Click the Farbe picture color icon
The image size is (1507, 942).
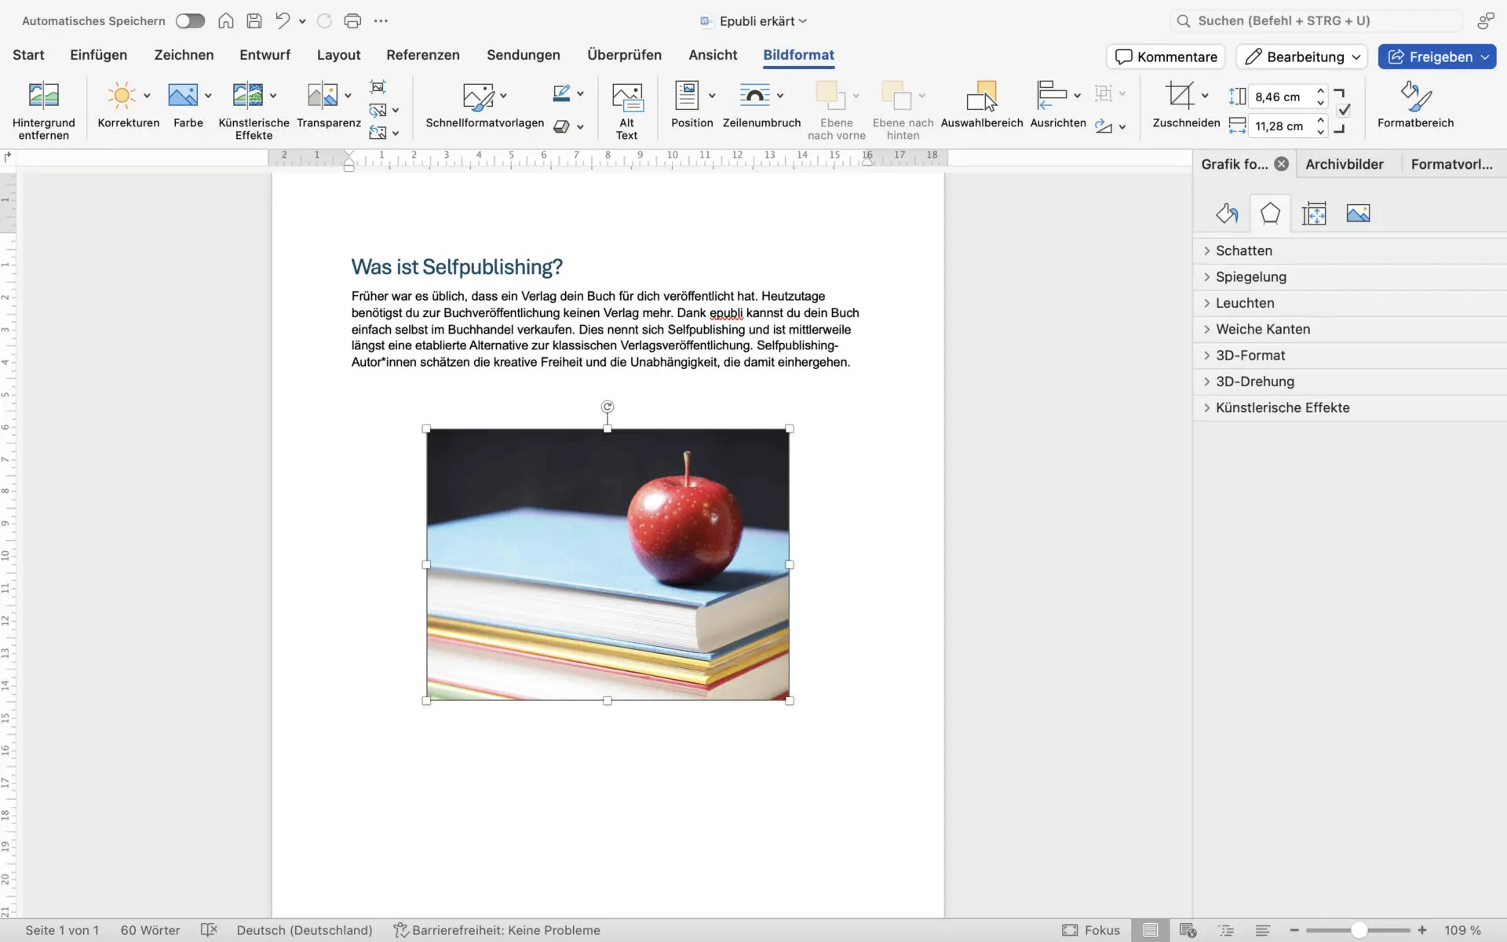[x=183, y=96]
